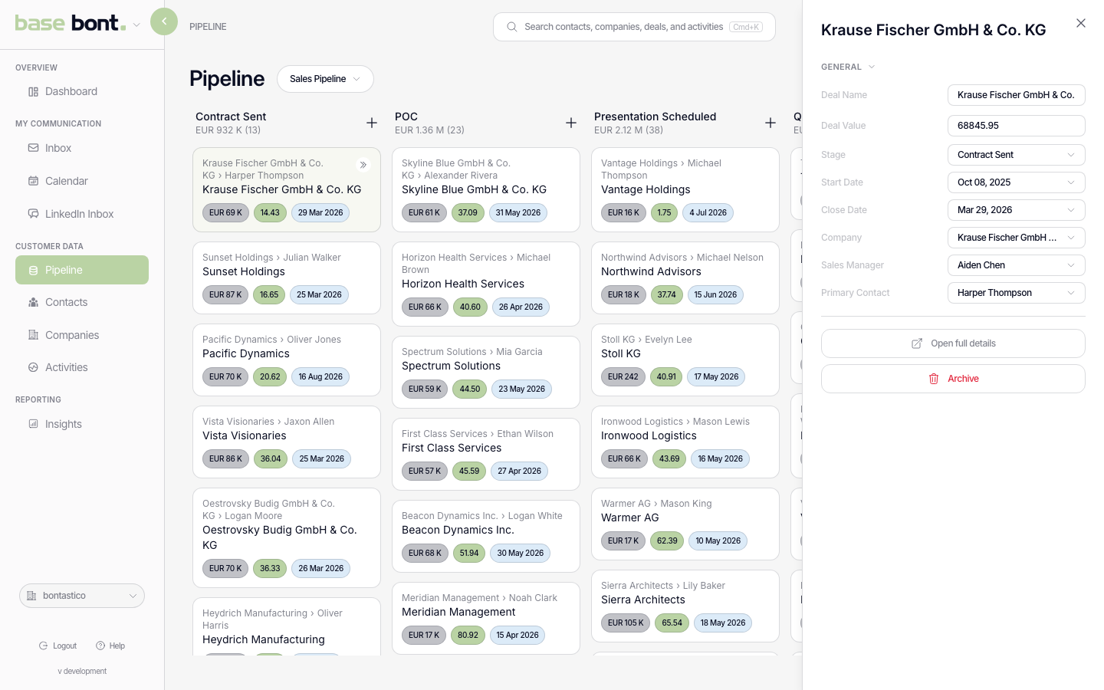The height and width of the screenshot is (690, 1104).
Task: Open the Inbox page
Action: point(82,148)
